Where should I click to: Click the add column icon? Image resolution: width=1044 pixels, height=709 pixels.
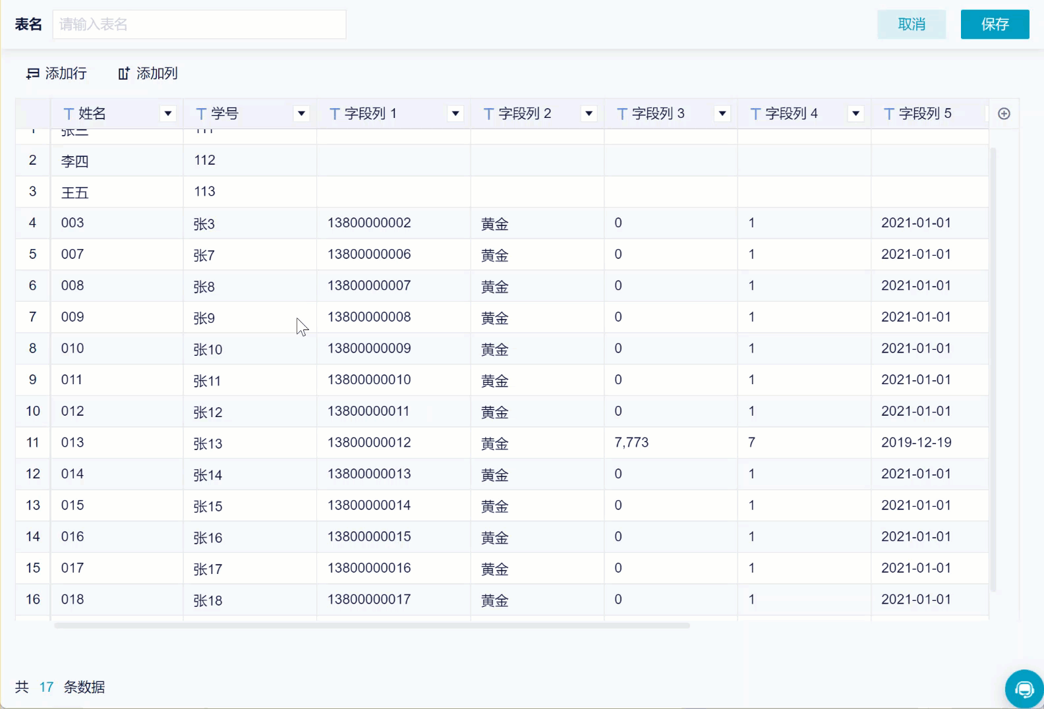click(124, 74)
